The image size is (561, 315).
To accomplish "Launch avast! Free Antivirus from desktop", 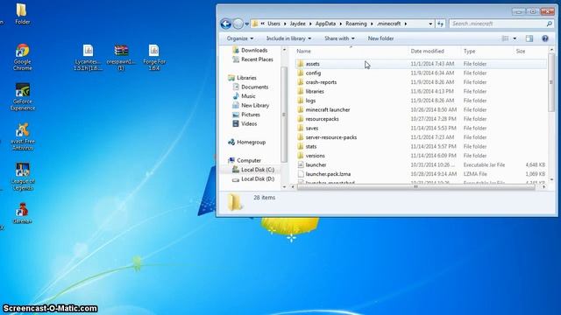I will click(x=23, y=136).
